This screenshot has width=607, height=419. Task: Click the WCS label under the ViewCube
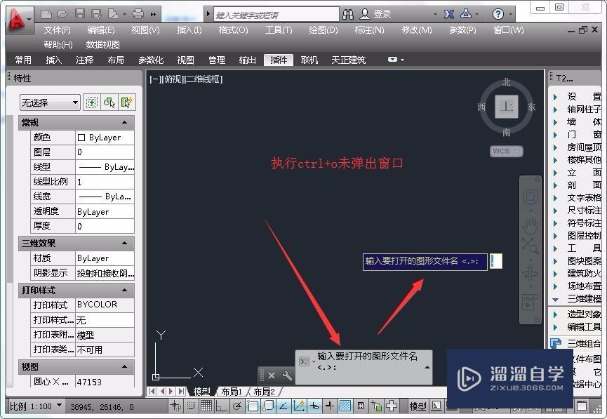(x=506, y=151)
